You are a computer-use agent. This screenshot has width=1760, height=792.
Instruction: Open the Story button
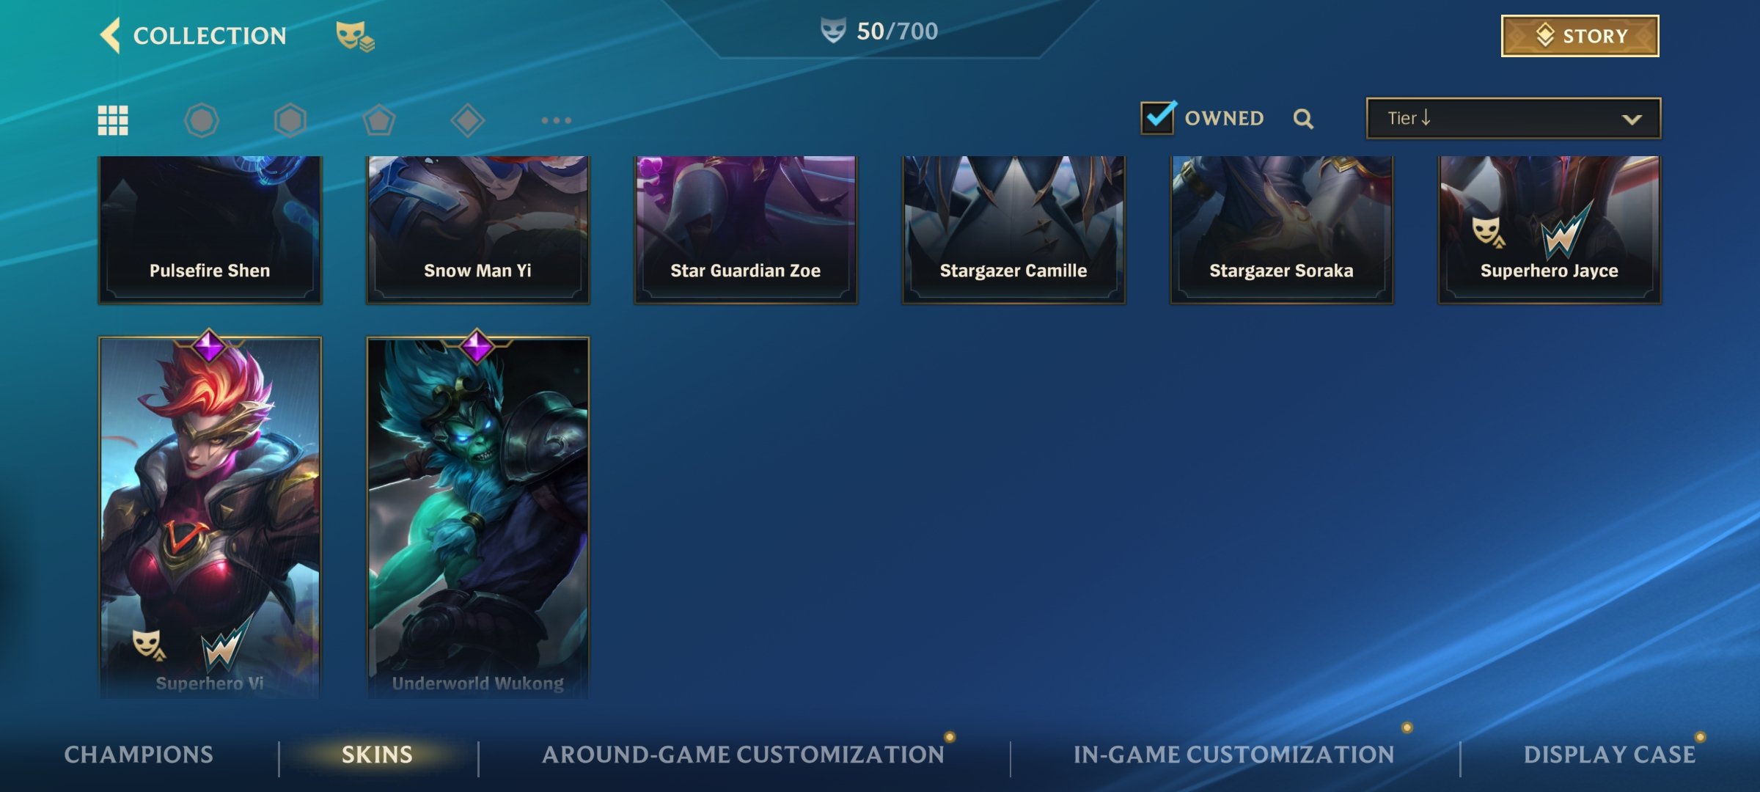click(1580, 36)
